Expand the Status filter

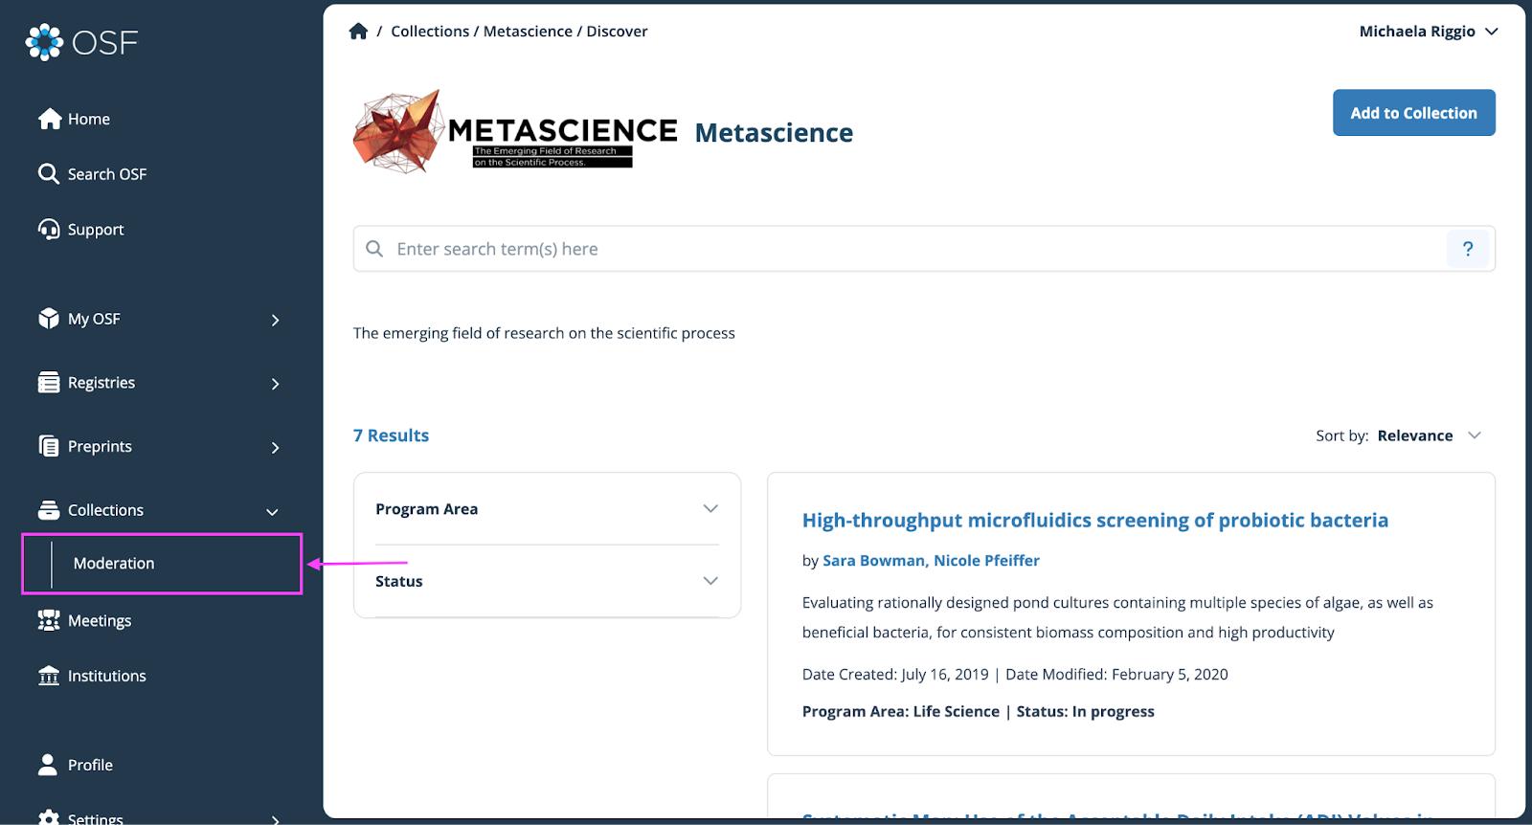[547, 581]
